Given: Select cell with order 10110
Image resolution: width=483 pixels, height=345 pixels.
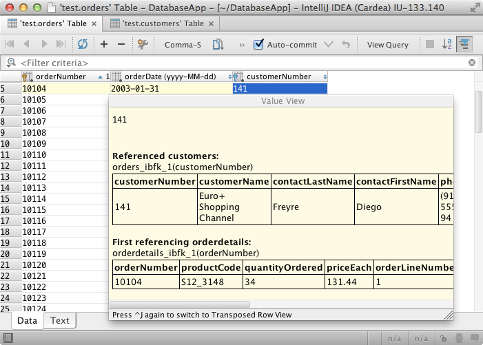Looking at the screenshot, I should (65, 155).
